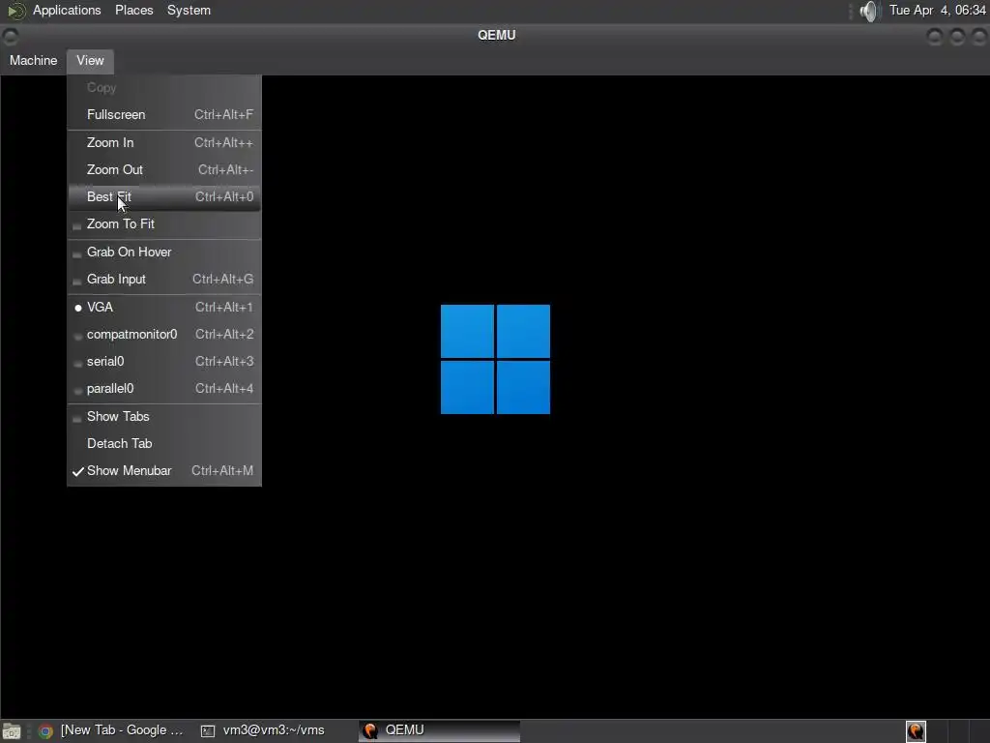The image size is (990, 743).
Task: Toggle Grab Input option
Action: click(x=164, y=280)
